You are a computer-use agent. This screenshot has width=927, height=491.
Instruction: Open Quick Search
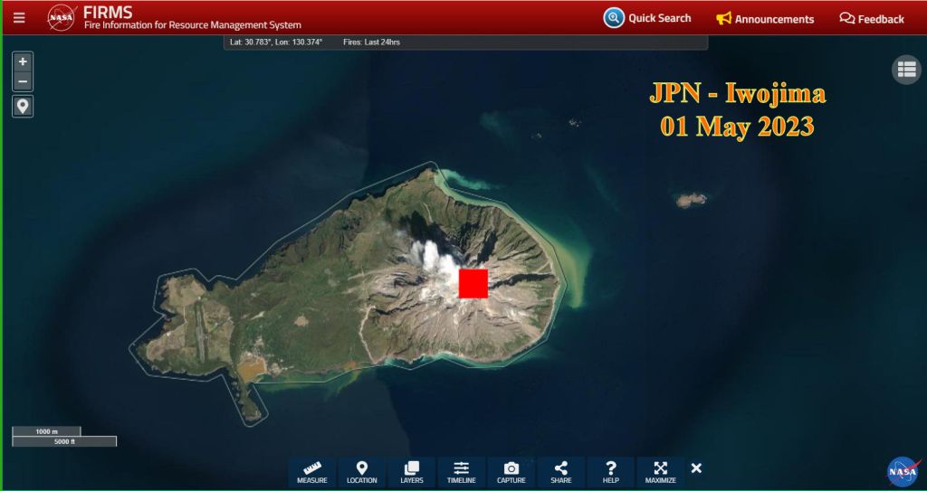[647, 18]
